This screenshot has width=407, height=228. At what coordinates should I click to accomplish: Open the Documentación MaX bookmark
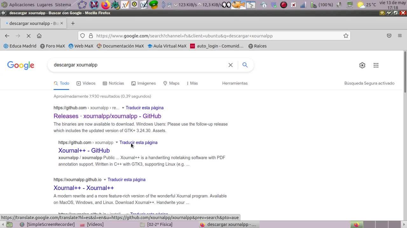[x=121, y=46]
